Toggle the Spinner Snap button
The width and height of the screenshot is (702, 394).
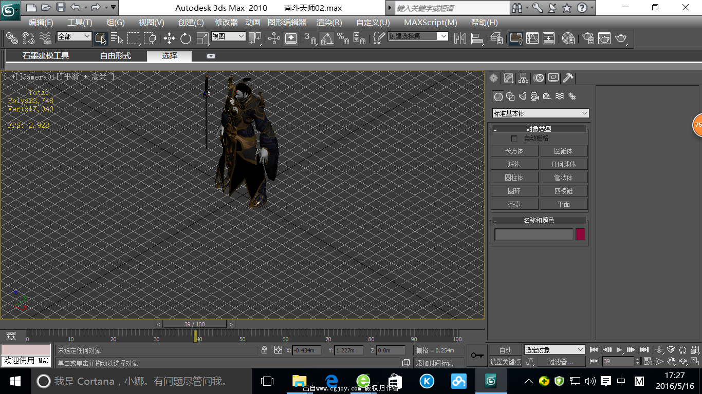point(359,38)
